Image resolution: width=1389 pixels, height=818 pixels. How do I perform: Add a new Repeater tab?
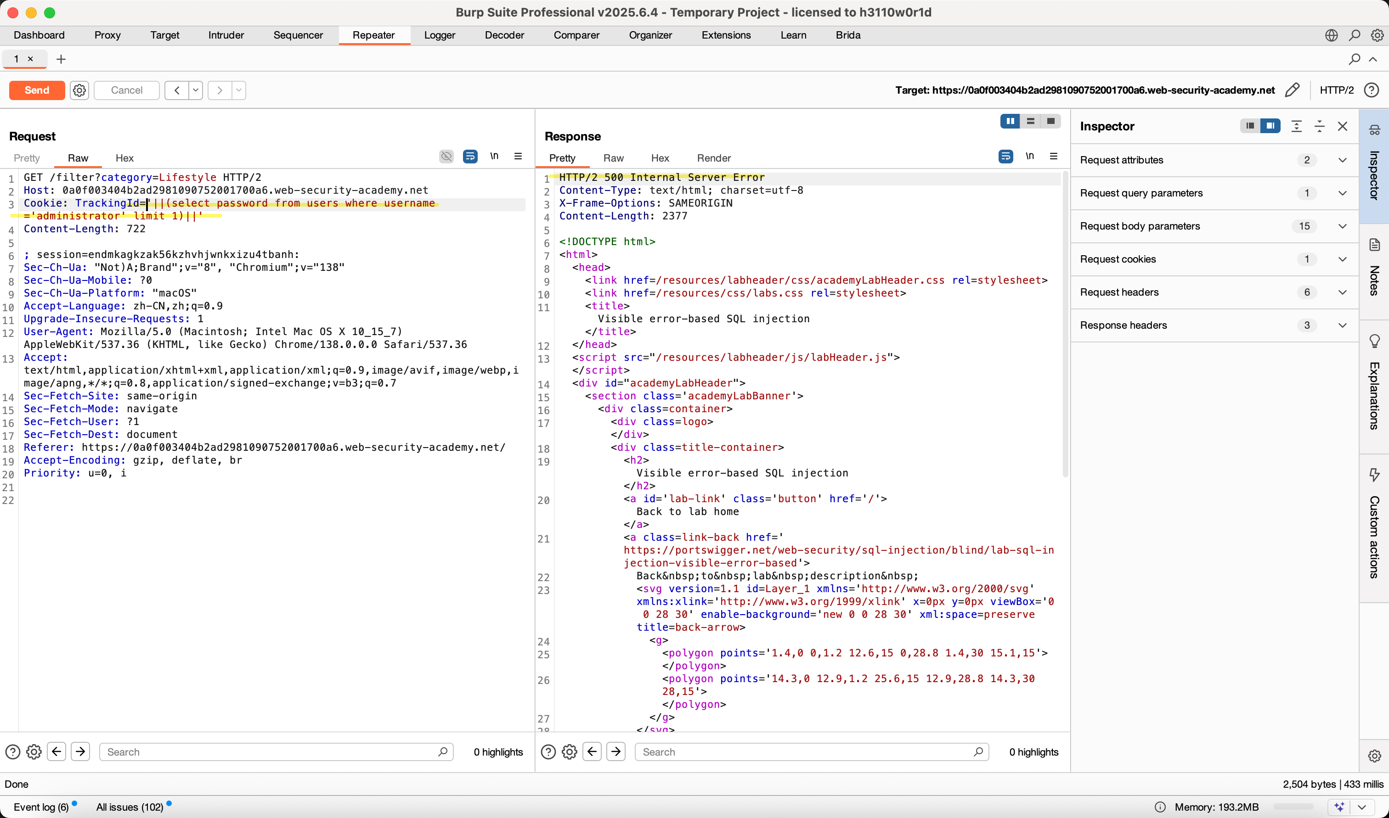tap(61, 59)
